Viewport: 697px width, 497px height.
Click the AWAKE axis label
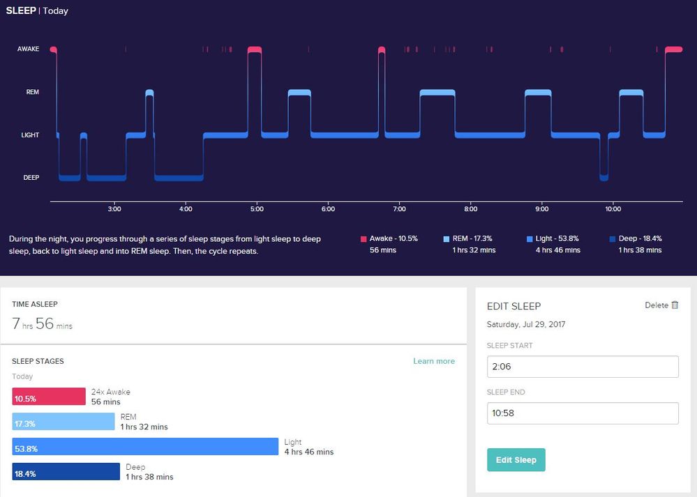29,49
